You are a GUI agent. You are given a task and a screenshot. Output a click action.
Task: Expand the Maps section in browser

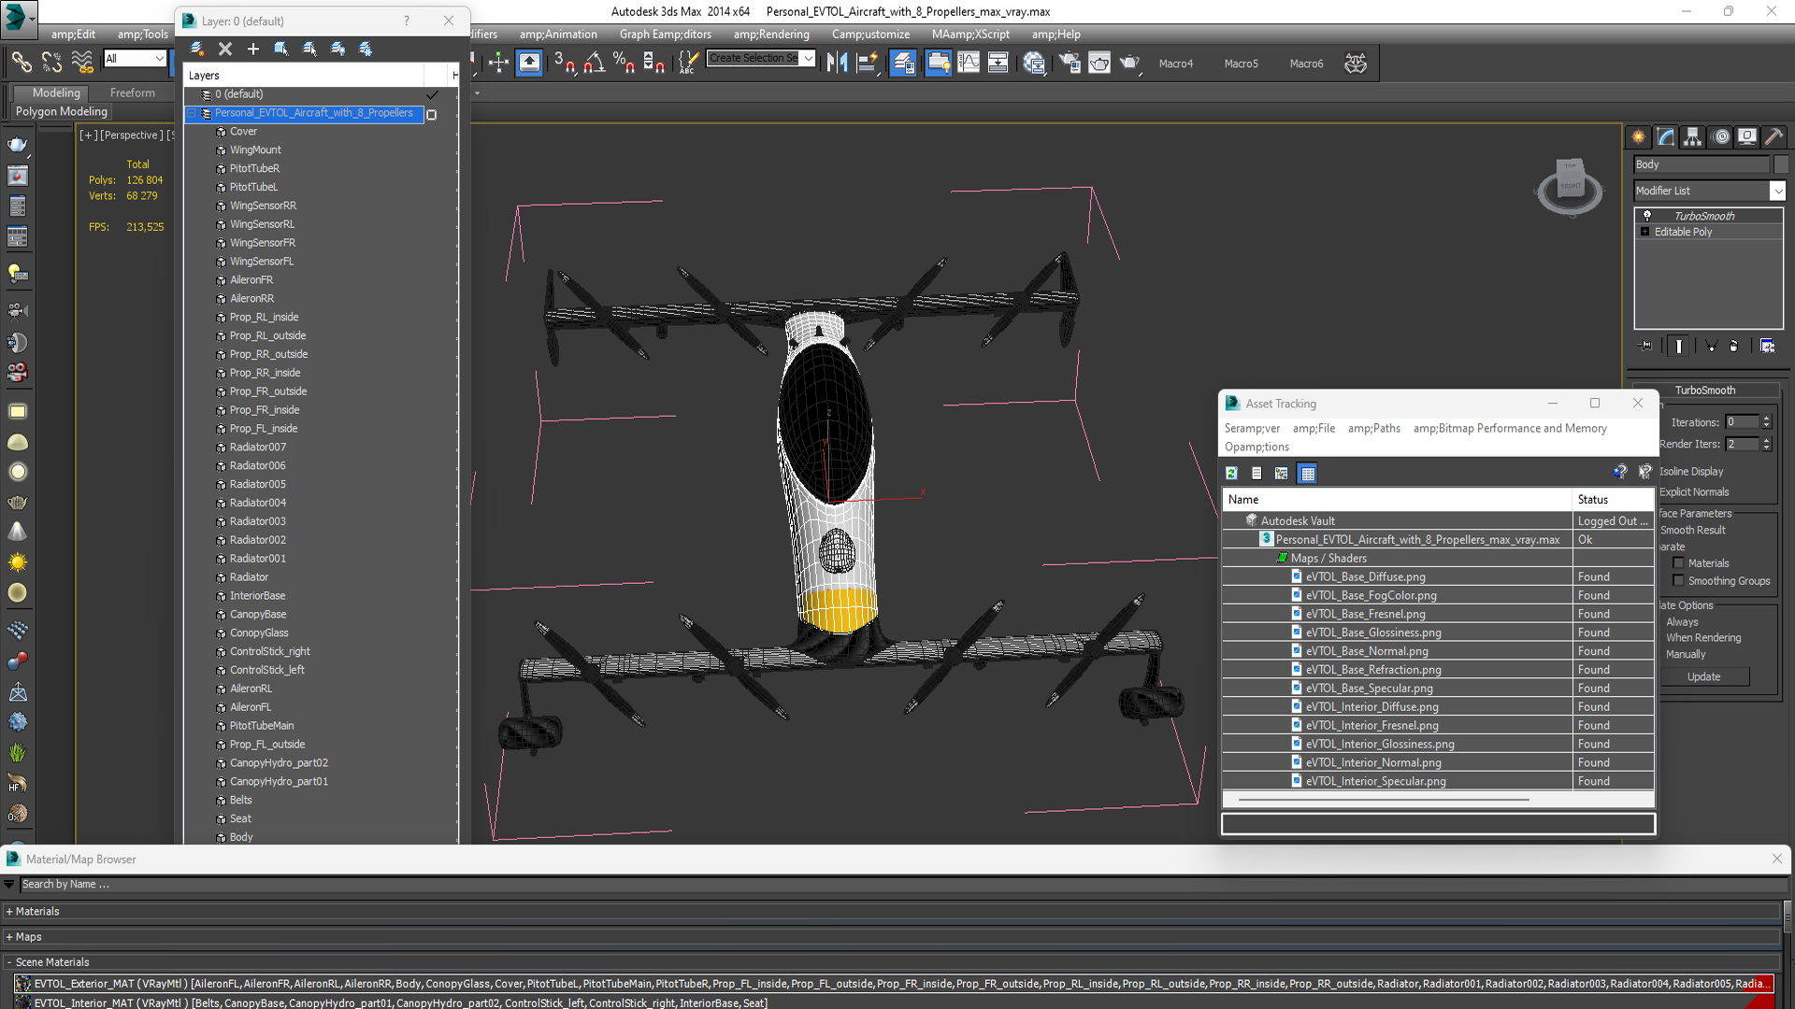tap(9, 937)
